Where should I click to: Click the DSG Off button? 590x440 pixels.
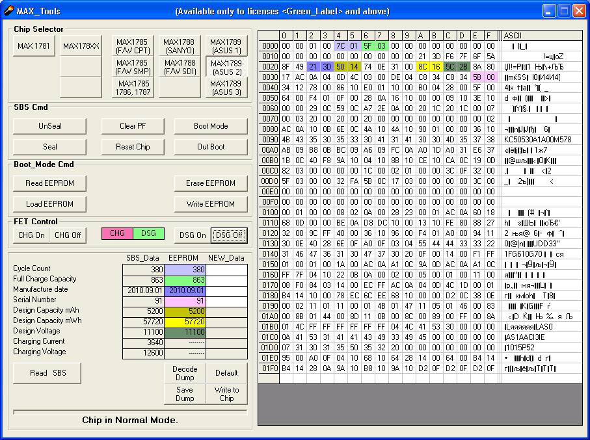tap(229, 235)
